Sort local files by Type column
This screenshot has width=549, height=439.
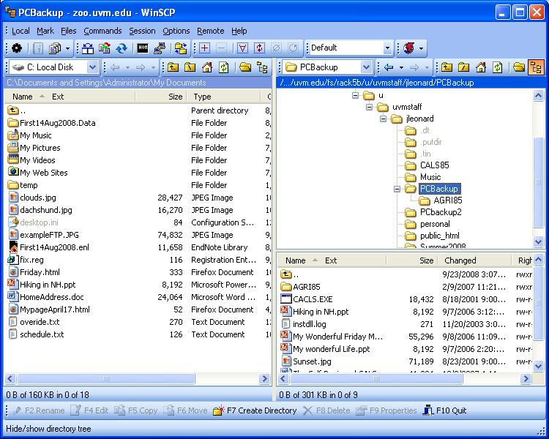coord(223,97)
